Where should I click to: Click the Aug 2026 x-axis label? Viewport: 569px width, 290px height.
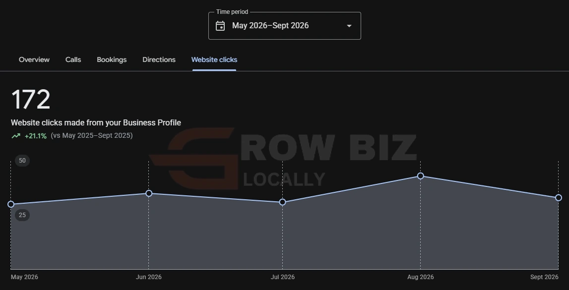pos(421,277)
